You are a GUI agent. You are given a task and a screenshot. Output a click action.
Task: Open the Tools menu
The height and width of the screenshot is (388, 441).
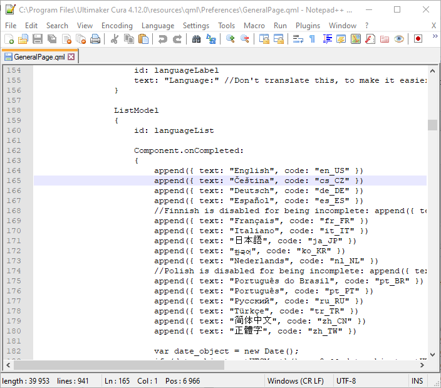click(x=226, y=26)
